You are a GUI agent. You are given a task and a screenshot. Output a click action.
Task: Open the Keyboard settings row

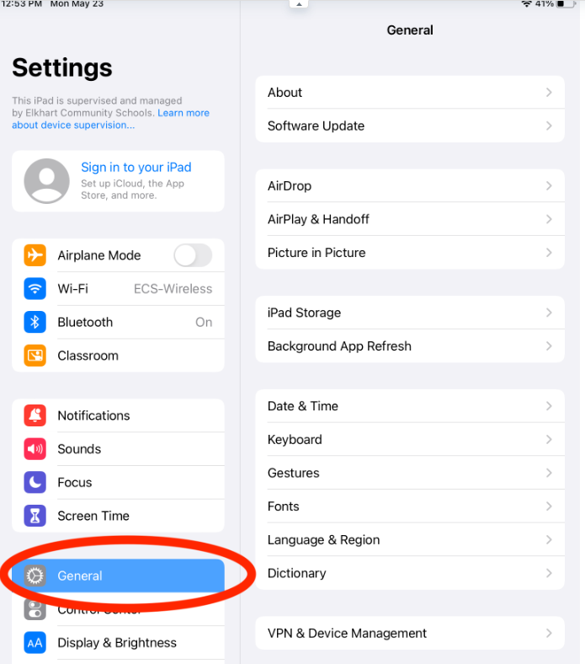click(410, 440)
